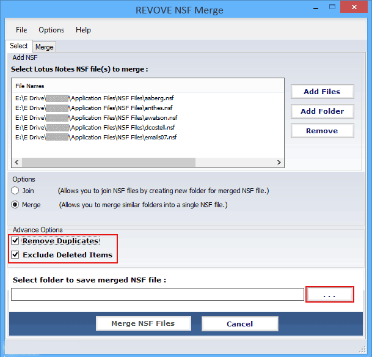
Task: Toggle the Remove Duplicates checkbox
Action: [x=15, y=241]
